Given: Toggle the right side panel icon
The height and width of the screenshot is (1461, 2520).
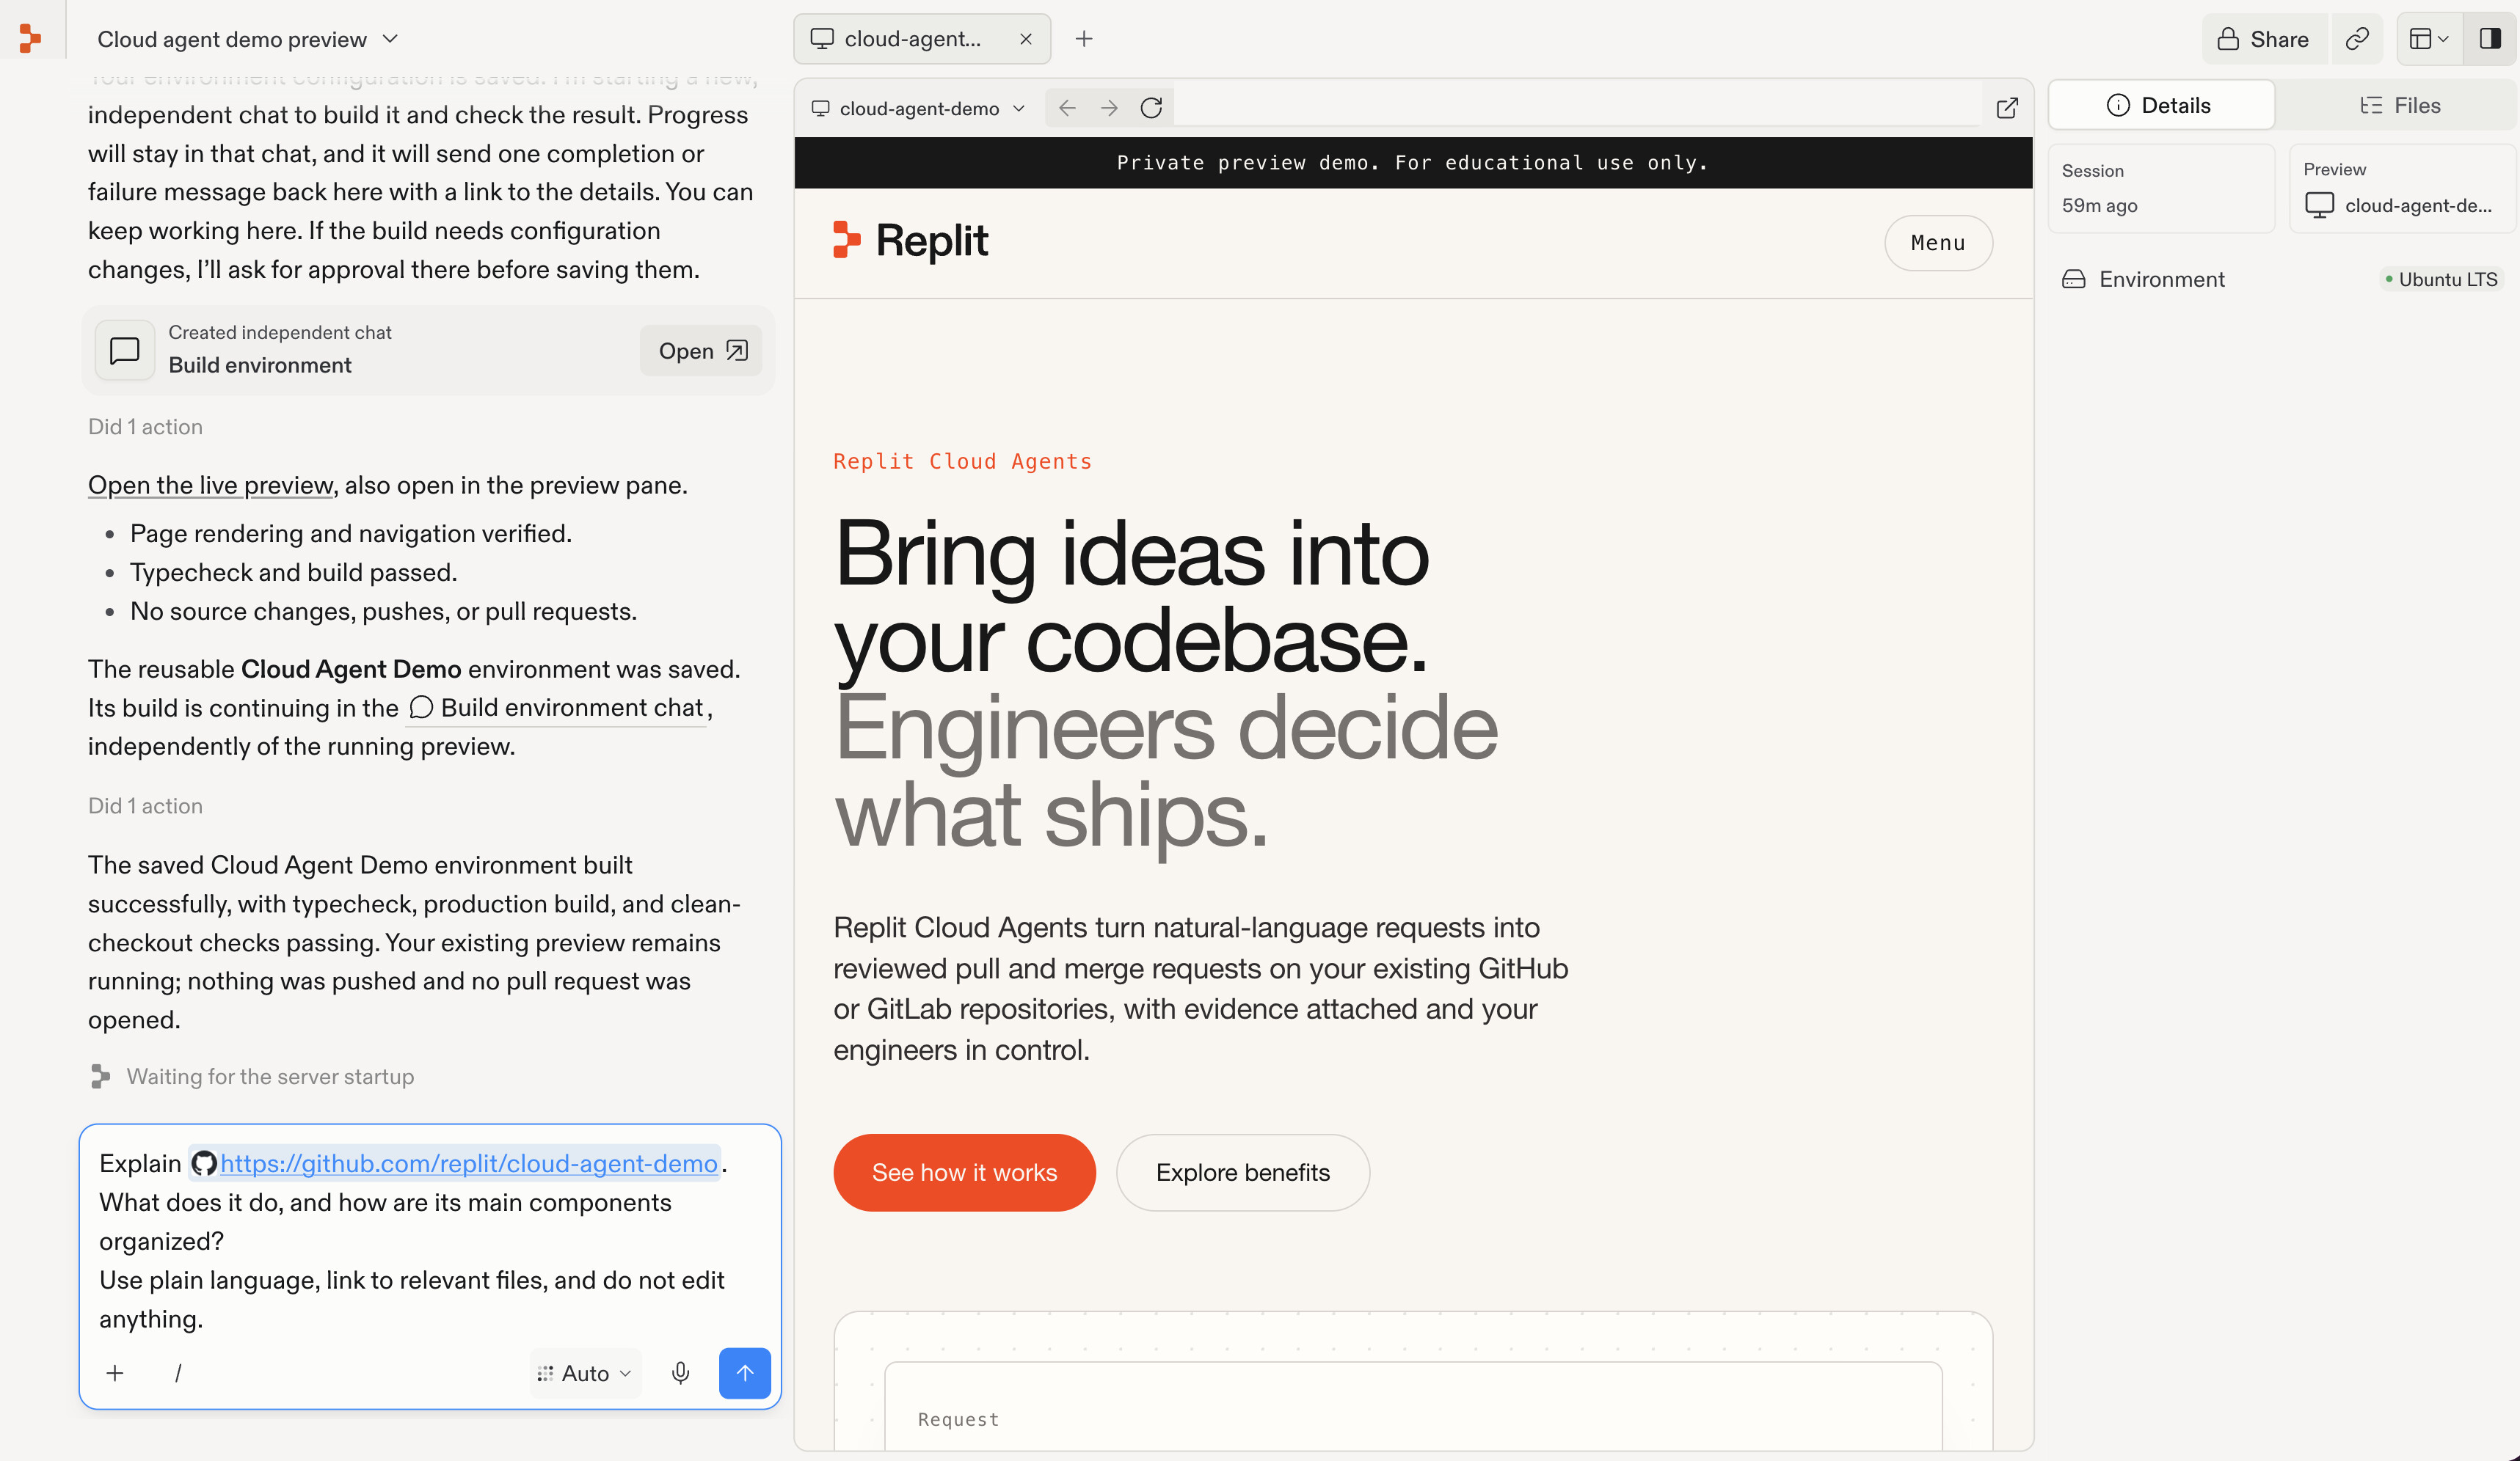Looking at the screenshot, I should pos(2489,39).
